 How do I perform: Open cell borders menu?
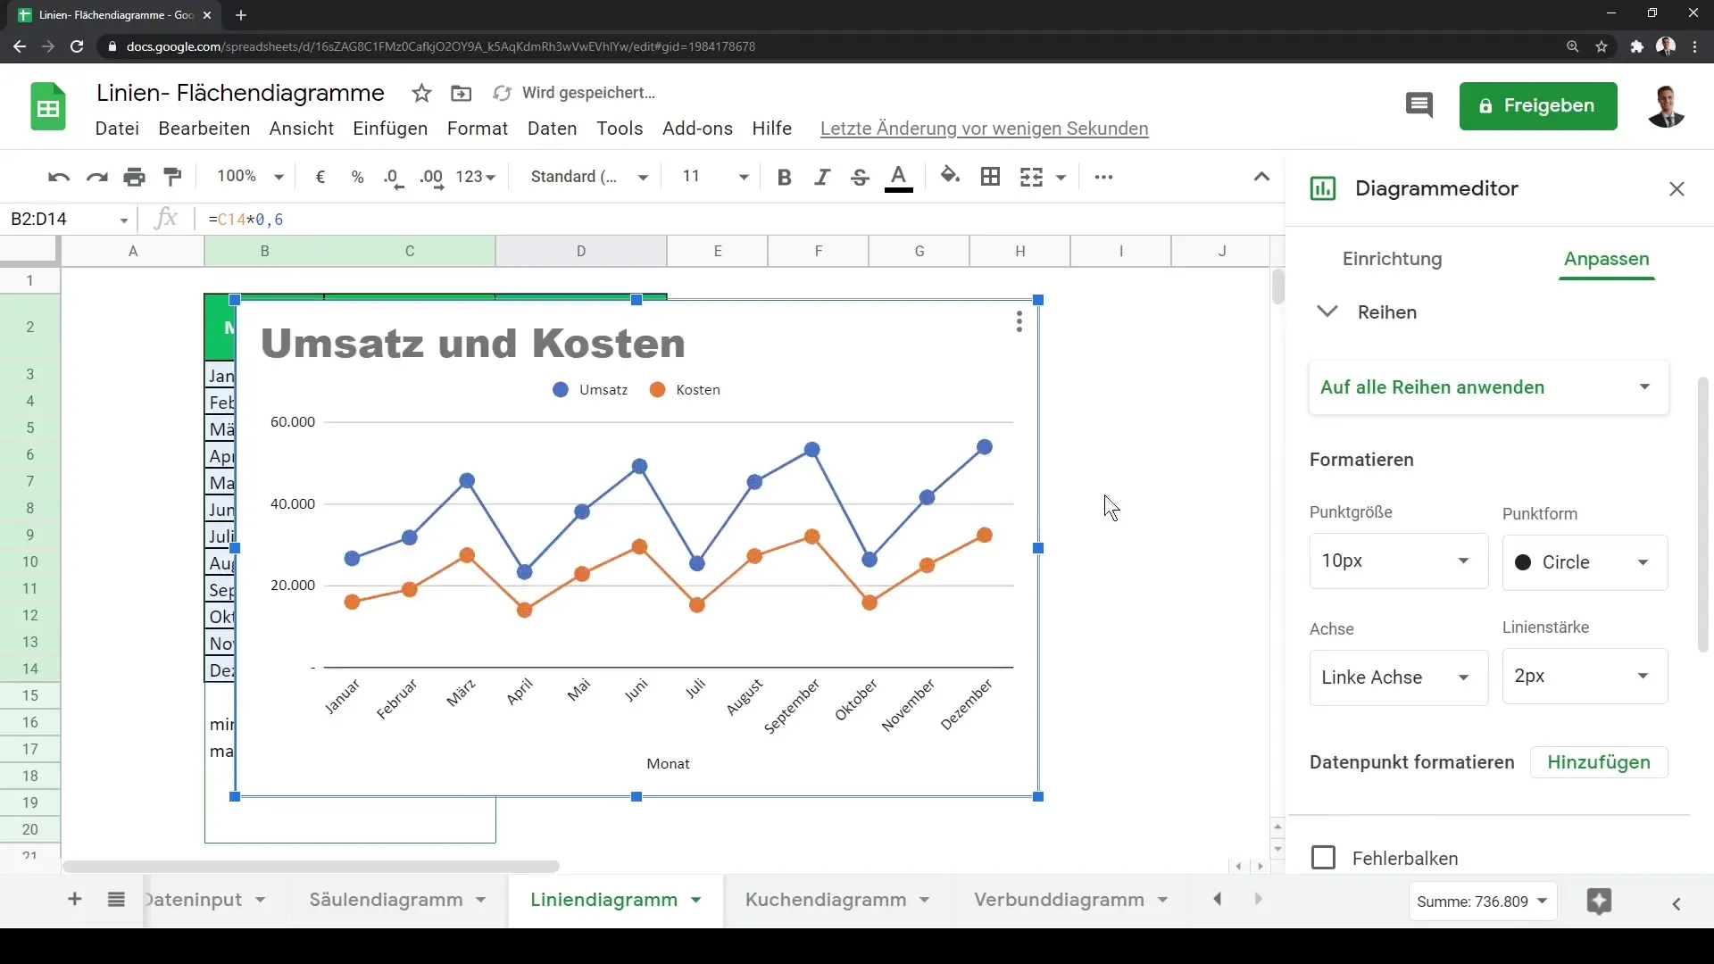coord(990,177)
